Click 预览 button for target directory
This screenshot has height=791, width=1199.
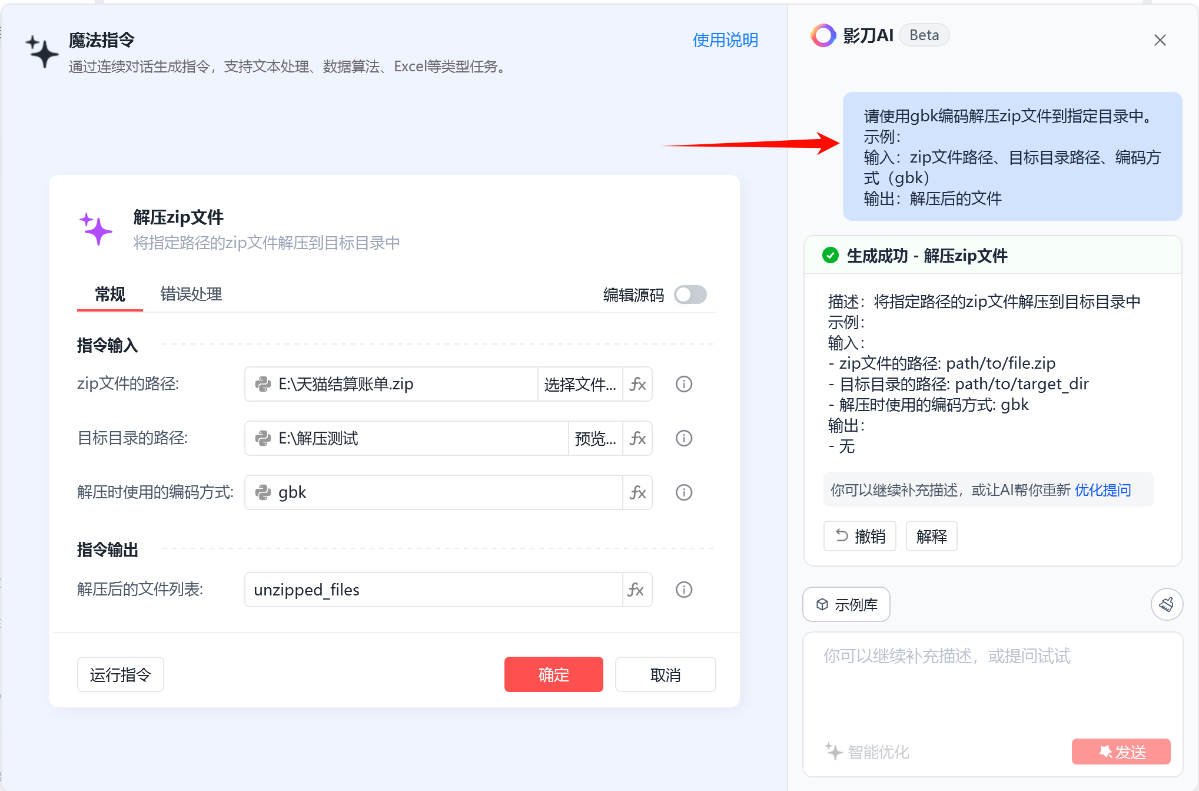click(x=595, y=439)
